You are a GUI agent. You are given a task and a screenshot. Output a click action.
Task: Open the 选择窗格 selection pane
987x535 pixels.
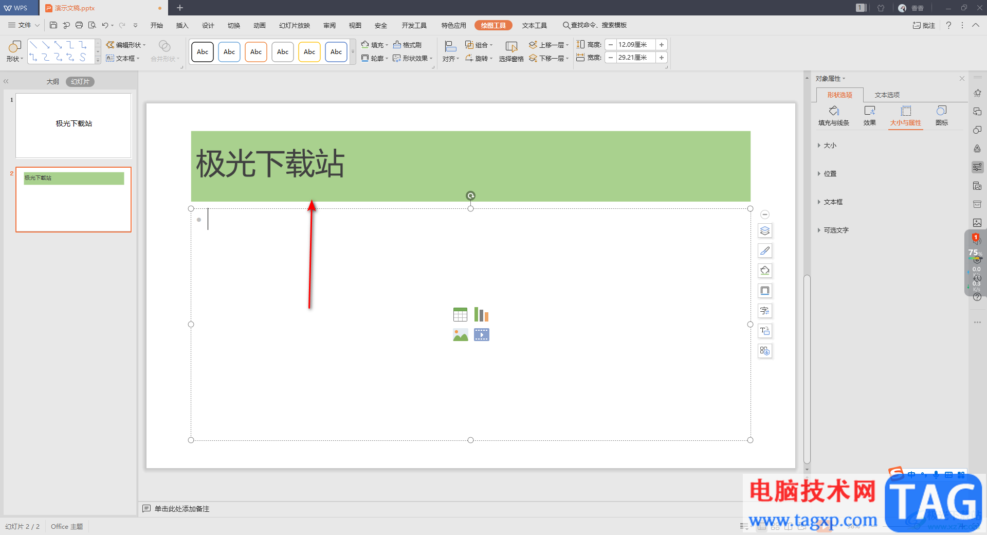[511, 51]
